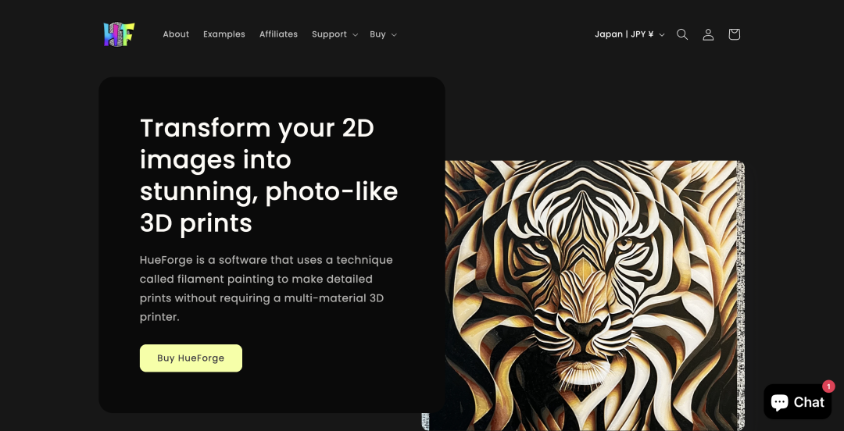Click the HueForge filament painting description text
The image size is (844, 431).
click(266, 288)
